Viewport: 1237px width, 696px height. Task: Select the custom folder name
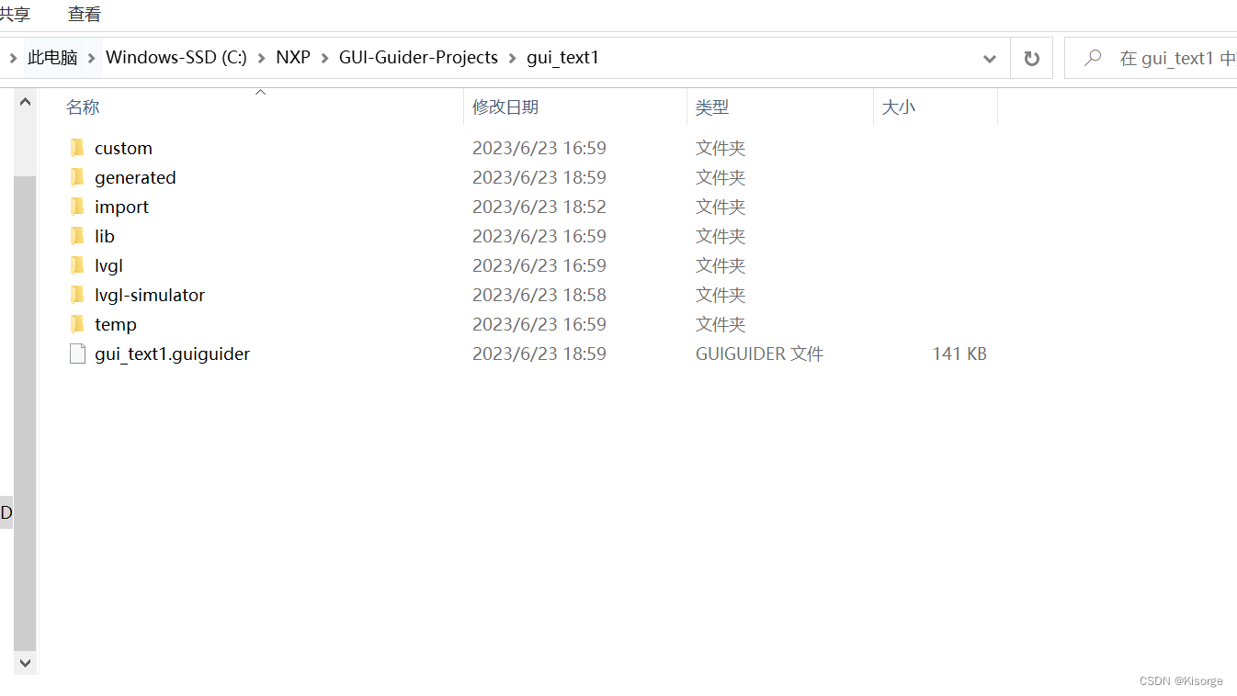click(123, 148)
